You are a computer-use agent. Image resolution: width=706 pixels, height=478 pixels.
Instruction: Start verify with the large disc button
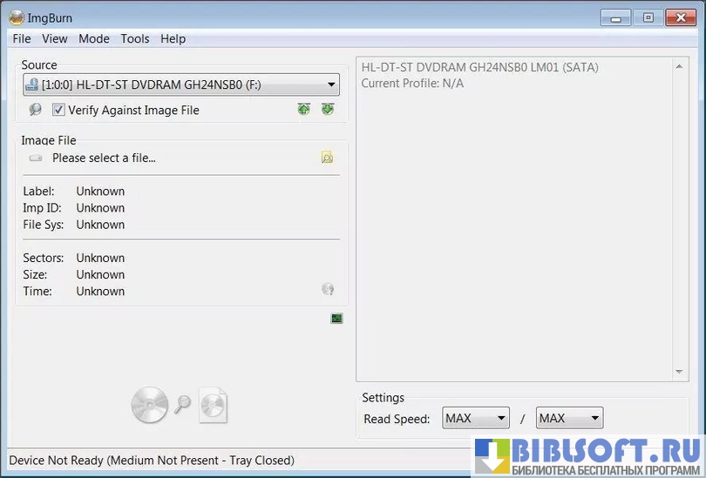[179, 405]
